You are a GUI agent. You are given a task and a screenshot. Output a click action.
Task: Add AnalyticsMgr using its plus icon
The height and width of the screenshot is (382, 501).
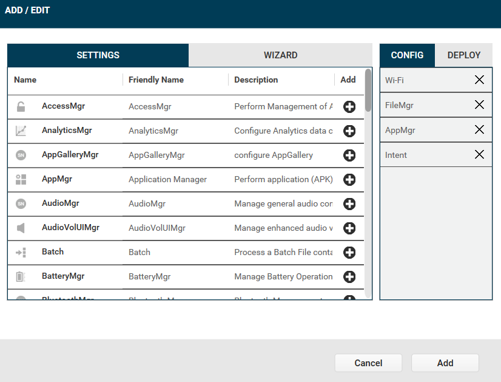pos(349,131)
